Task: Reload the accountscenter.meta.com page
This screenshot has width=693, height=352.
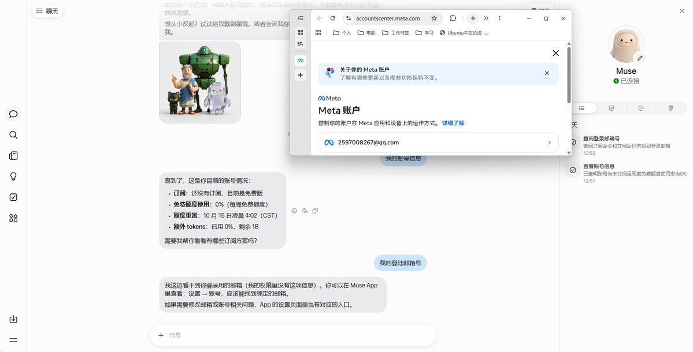Action: pos(333,18)
